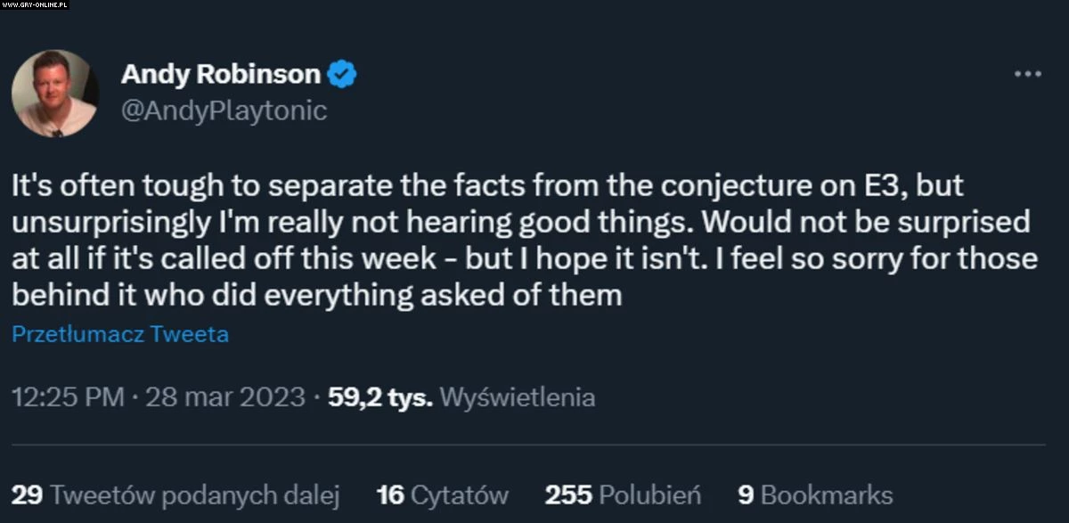Image resolution: width=1069 pixels, height=523 pixels.
Task: Click the Andy Robinson display name
Action: click(x=220, y=75)
